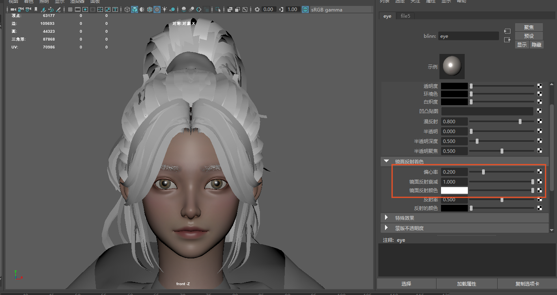Go to output connection of eye material

[507, 40]
